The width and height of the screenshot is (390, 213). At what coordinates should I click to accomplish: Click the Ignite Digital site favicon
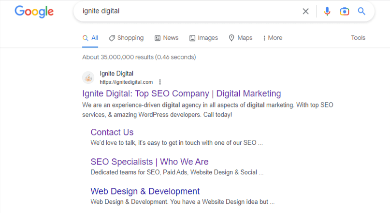pos(88,77)
